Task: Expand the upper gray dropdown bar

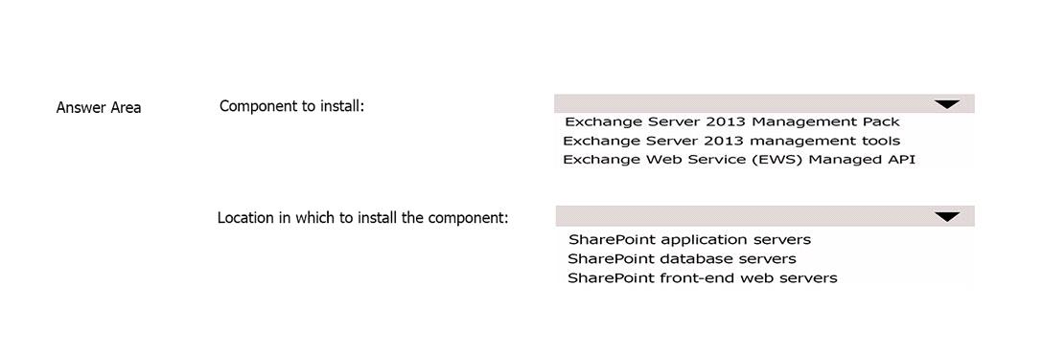Action: (764, 103)
